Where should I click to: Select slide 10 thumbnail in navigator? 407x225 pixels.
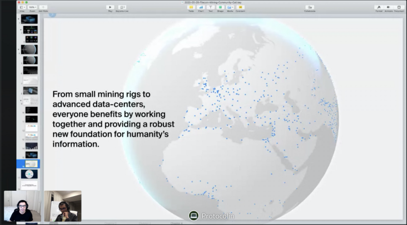pyautogui.click(x=31, y=110)
